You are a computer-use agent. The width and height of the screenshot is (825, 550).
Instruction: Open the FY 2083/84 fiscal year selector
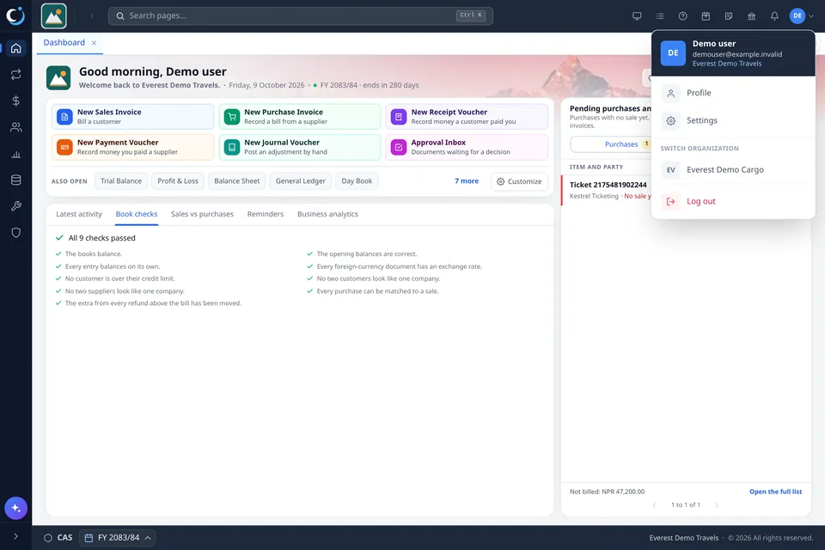pyautogui.click(x=118, y=537)
